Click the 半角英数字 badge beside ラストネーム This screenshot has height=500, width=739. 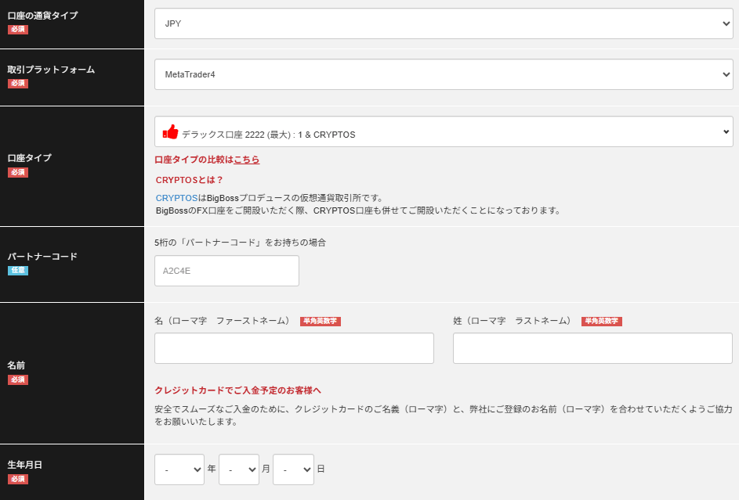pos(602,322)
